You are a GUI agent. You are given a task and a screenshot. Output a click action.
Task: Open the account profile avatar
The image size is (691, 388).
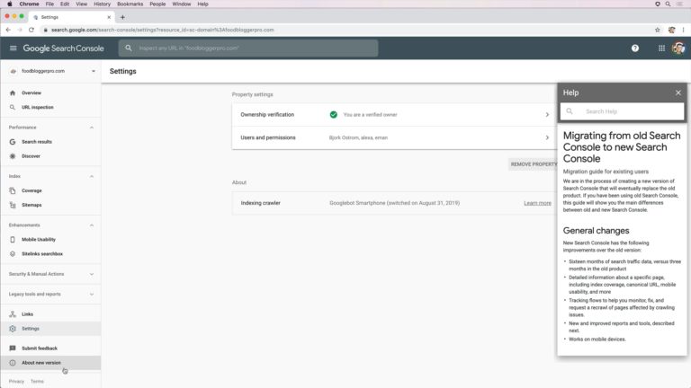[x=678, y=48]
